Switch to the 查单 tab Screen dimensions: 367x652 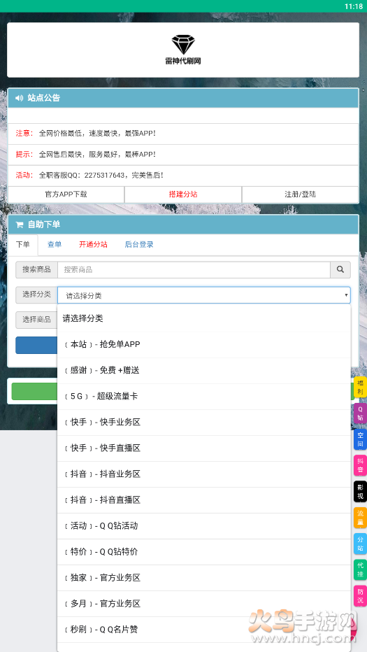[x=55, y=245]
